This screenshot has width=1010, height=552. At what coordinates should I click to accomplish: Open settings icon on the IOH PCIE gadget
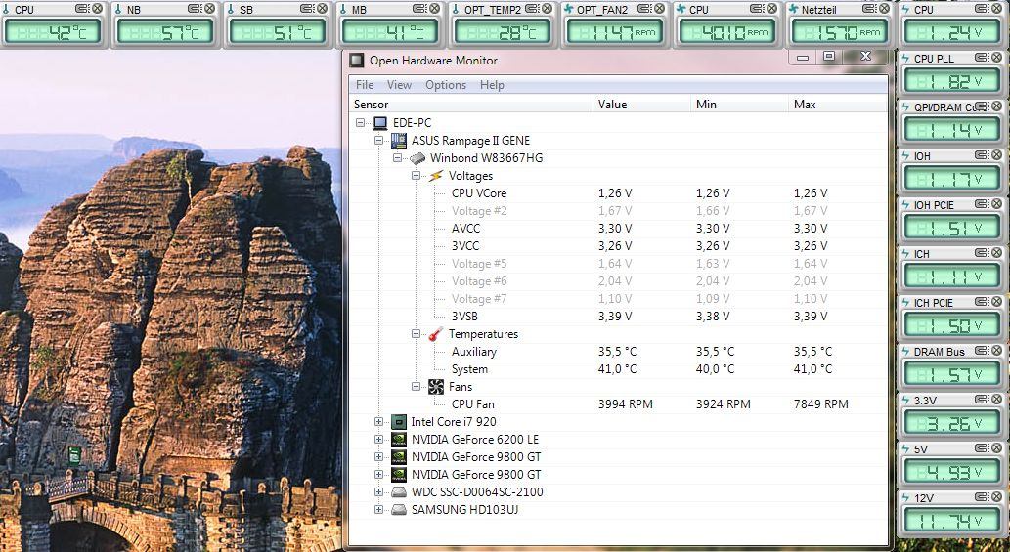point(982,204)
